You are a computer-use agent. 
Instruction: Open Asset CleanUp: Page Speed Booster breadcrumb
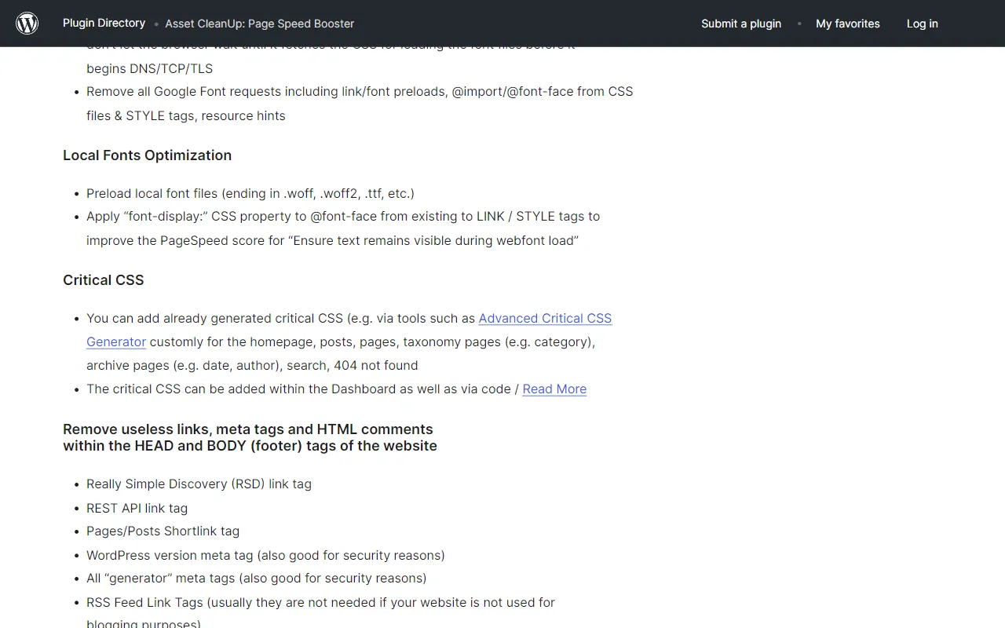pyautogui.click(x=260, y=24)
